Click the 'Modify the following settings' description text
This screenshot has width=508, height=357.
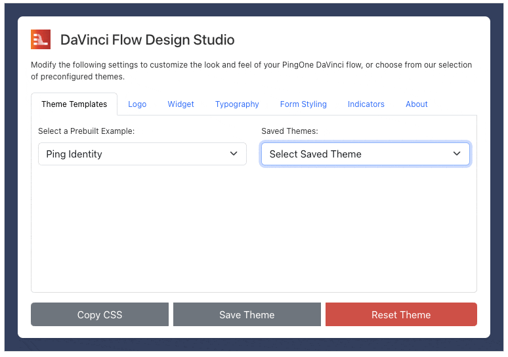pos(251,71)
